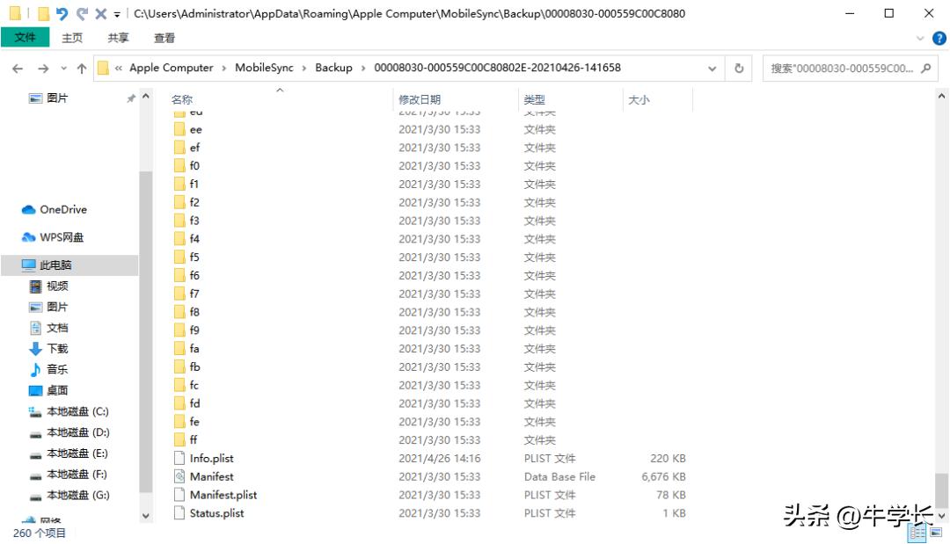The image size is (950, 544).
Task: Click the Back navigation arrow
Action: (x=17, y=68)
